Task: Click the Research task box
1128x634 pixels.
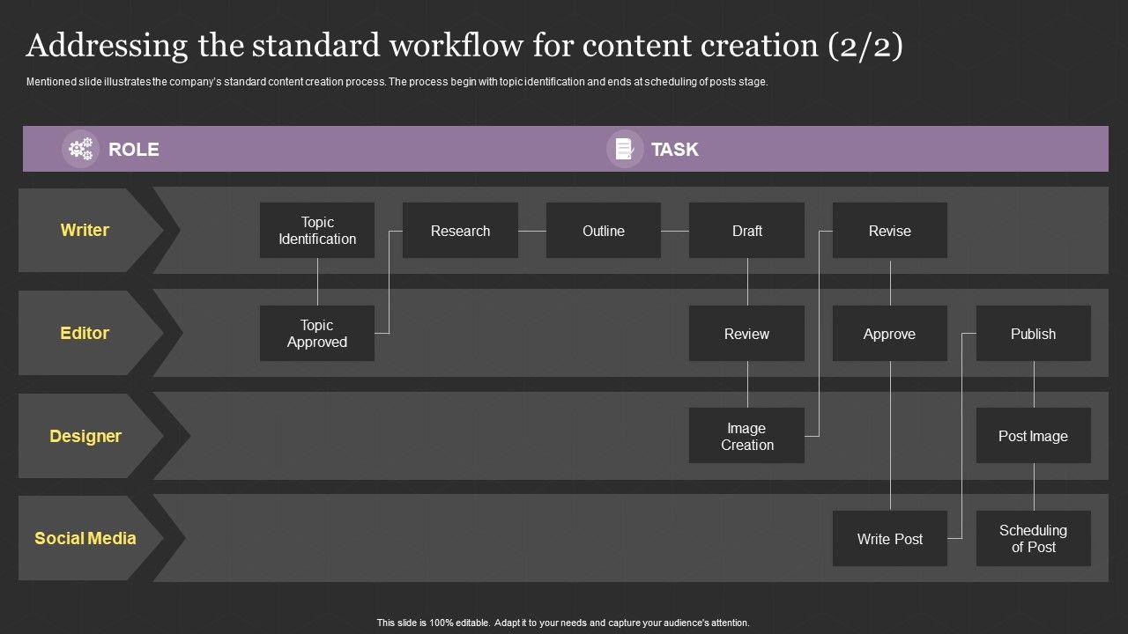Action: (x=460, y=231)
